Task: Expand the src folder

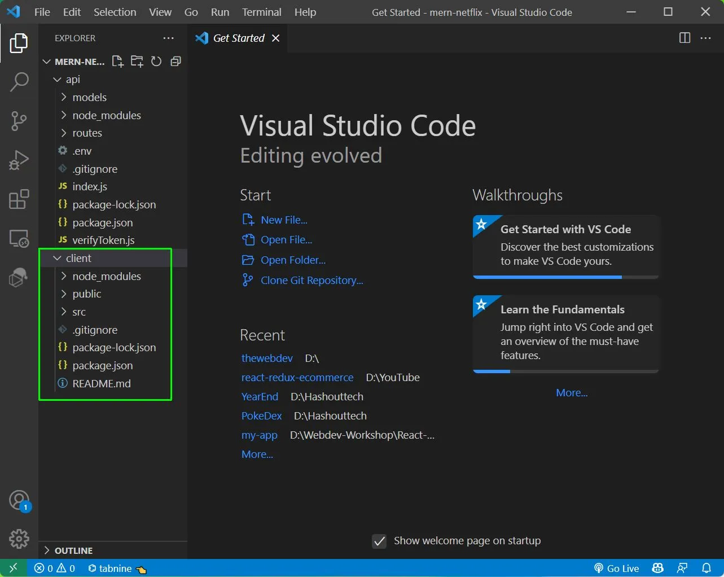Action: [113, 312]
